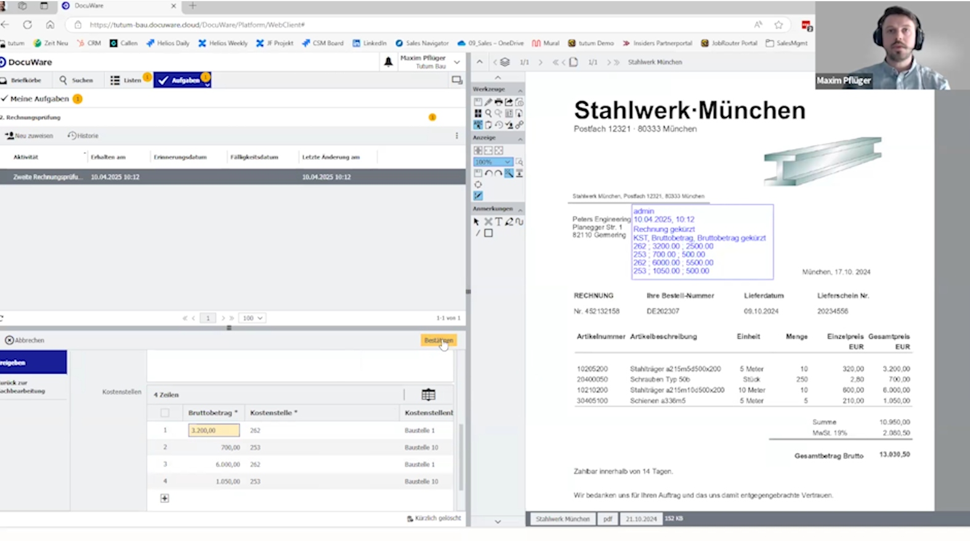Toggle the select-all checkbox in Kostenstellen table
970x541 pixels.
164,413
